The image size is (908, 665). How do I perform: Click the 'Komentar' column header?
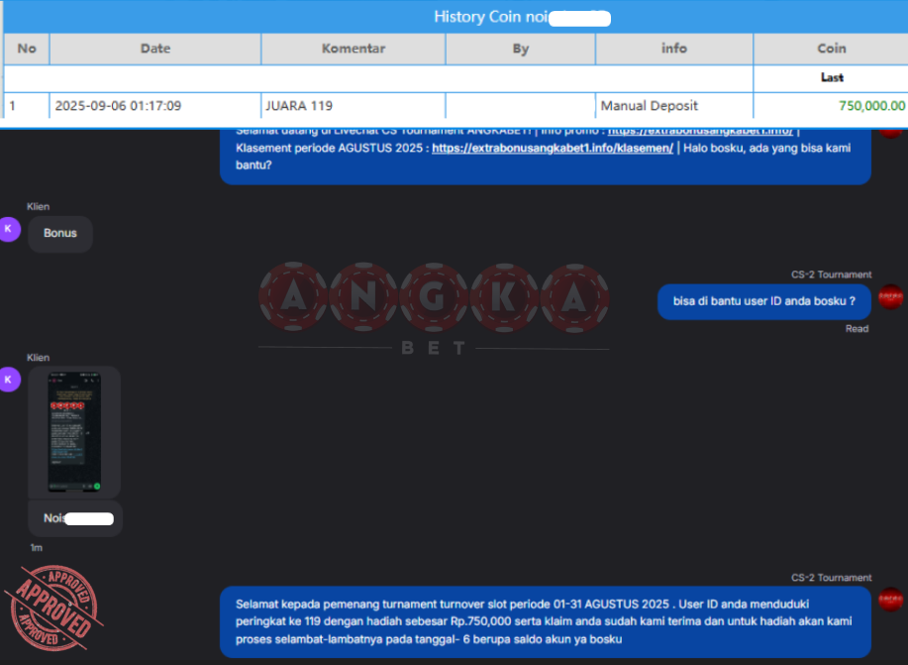[353, 49]
